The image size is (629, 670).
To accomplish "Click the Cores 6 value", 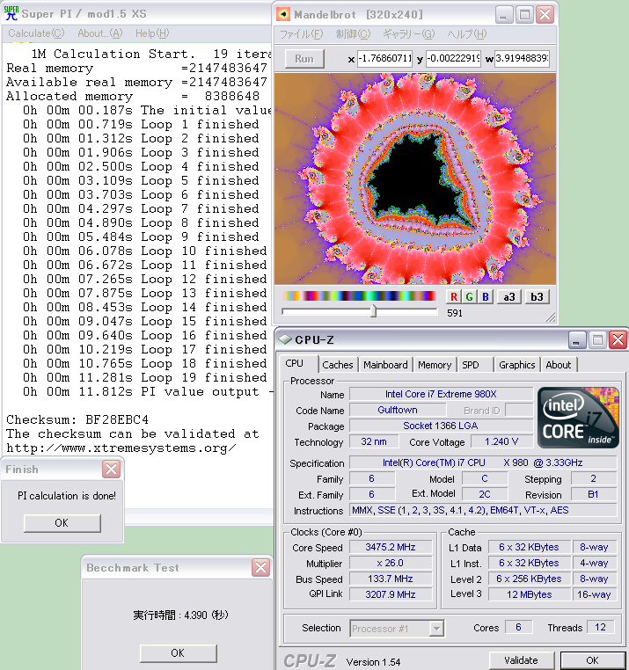I will [x=518, y=627].
